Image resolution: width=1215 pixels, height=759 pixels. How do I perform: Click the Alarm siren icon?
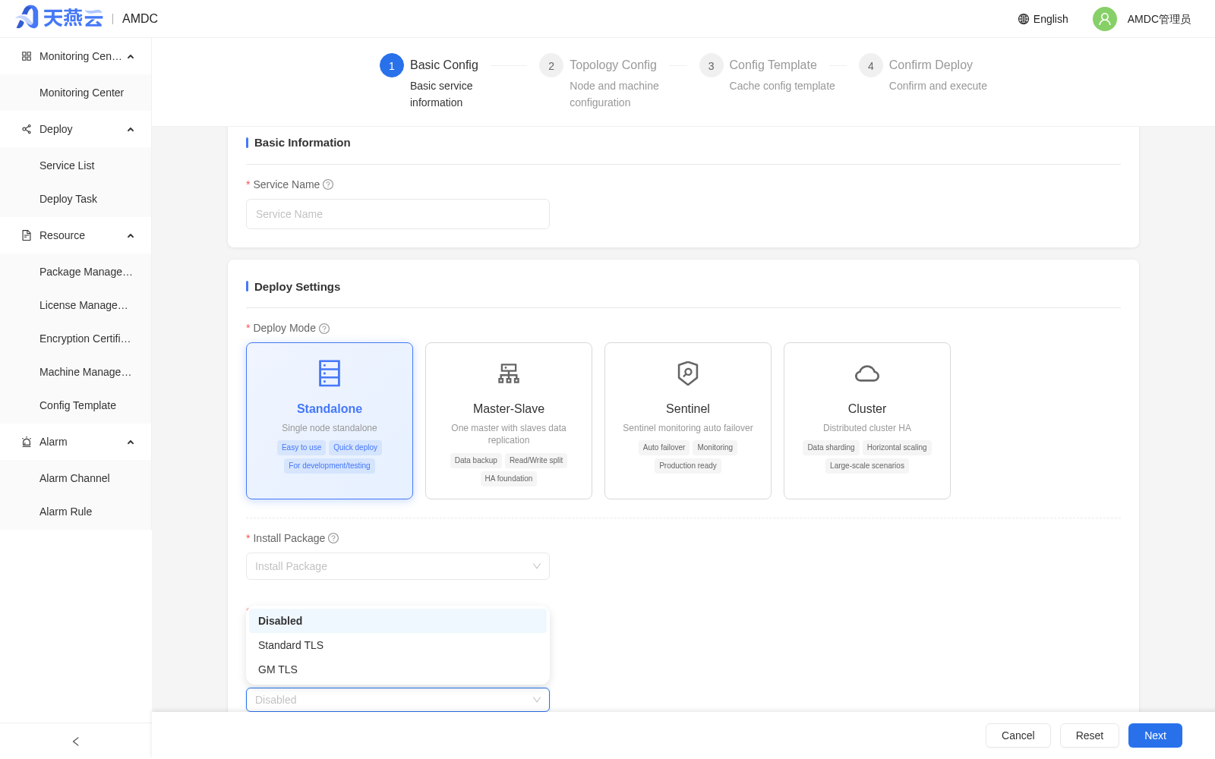click(27, 442)
